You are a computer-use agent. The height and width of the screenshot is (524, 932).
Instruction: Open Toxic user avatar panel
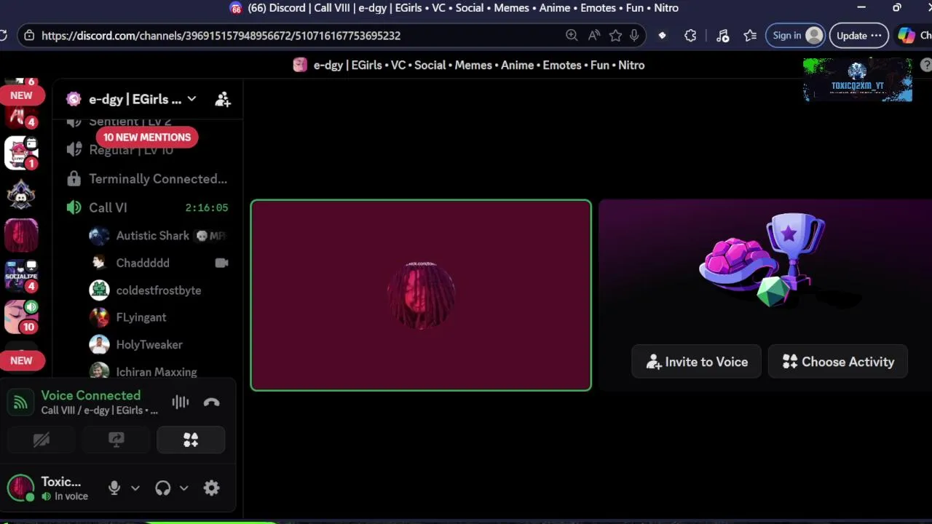[20, 488]
